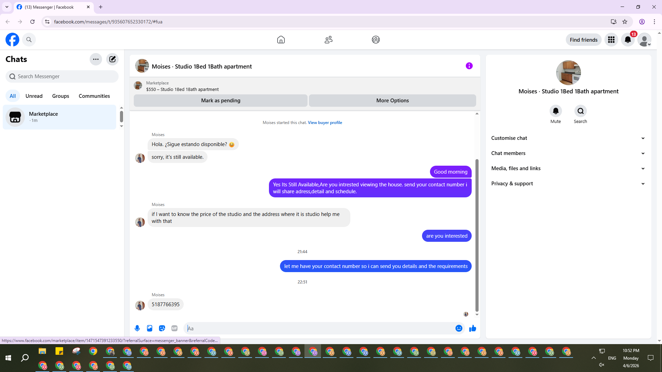Viewport: 662px width, 372px height.
Task: Start a new message with compose icon
Action: coord(112,59)
